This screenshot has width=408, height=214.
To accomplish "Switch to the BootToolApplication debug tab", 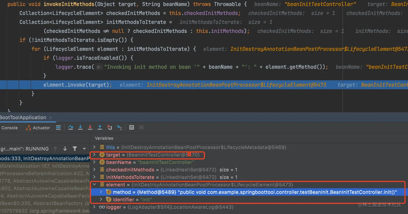I will [x=23, y=118].
